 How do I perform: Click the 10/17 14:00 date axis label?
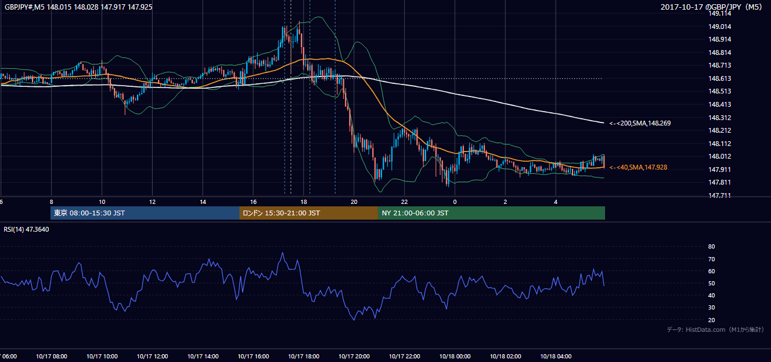(x=203, y=357)
